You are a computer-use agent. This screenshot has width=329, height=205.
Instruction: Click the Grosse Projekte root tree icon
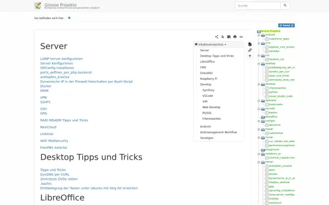259,31
